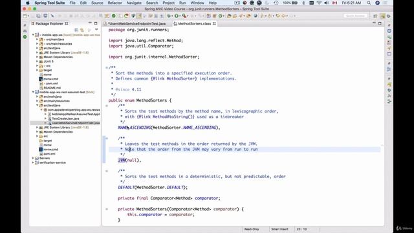Screen dimensions: 414x233
Task: Open the Project menu
Action: point(168,3)
